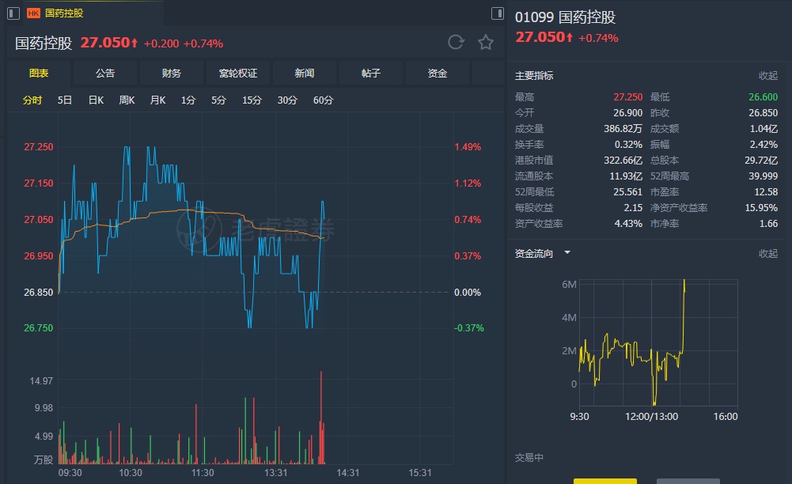Click the 市盈率 value 12.58
The height and width of the screenshot is (484, 792).
(x=766, y=192)
